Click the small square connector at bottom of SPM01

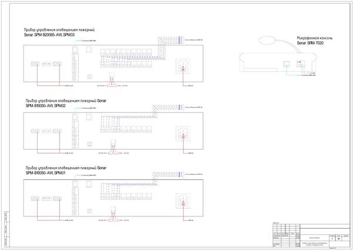89,211
